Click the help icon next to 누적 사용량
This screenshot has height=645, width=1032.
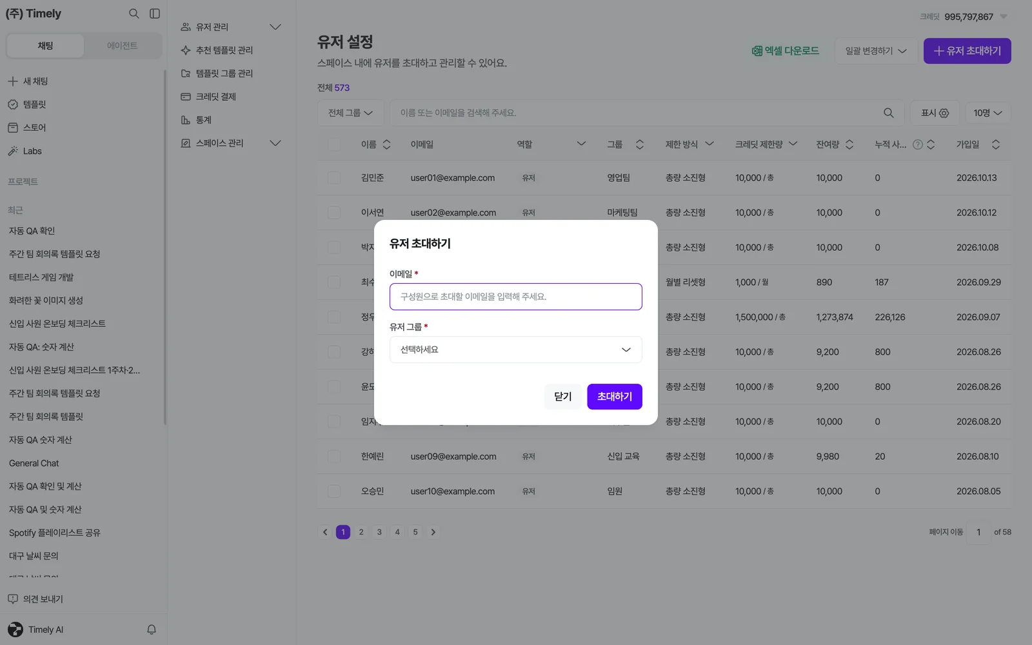918,144
